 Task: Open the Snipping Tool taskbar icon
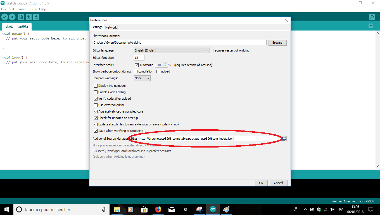tap(199, 209)
